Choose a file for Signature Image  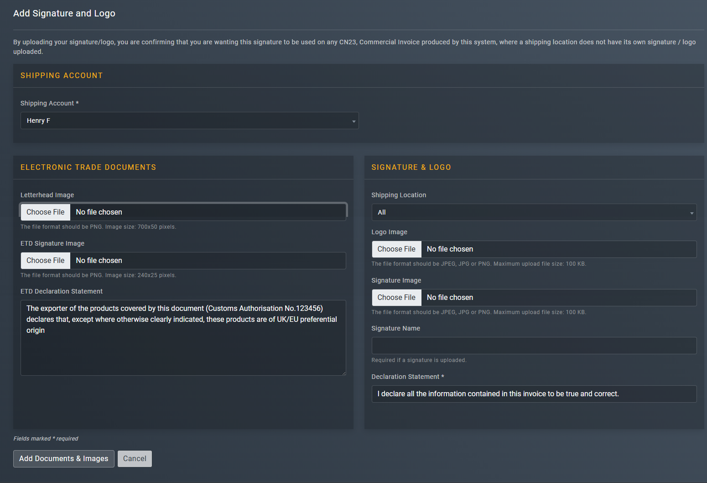click(x=396, y=297)
